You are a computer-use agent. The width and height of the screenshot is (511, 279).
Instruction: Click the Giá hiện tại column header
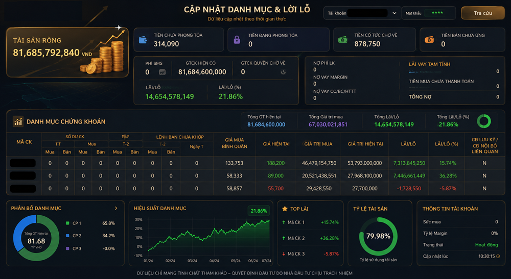tap(276, 144)
